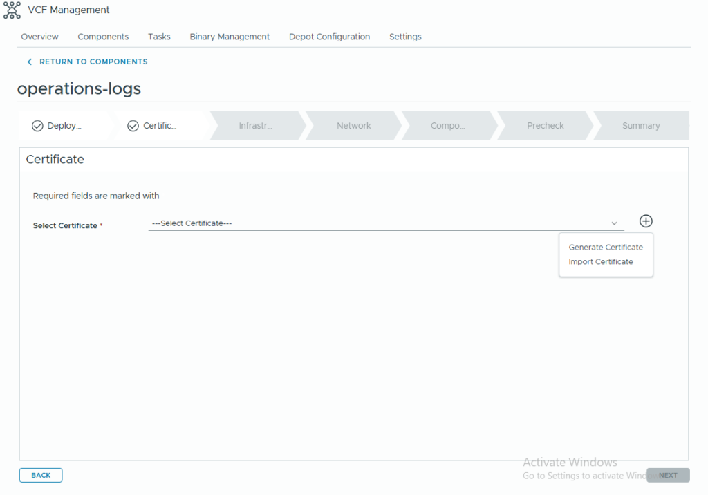Image resolution: width=708 pixels, height=495 pixels.
Task: Click the Deploy step checkmark icon
Action: [37, 126]
